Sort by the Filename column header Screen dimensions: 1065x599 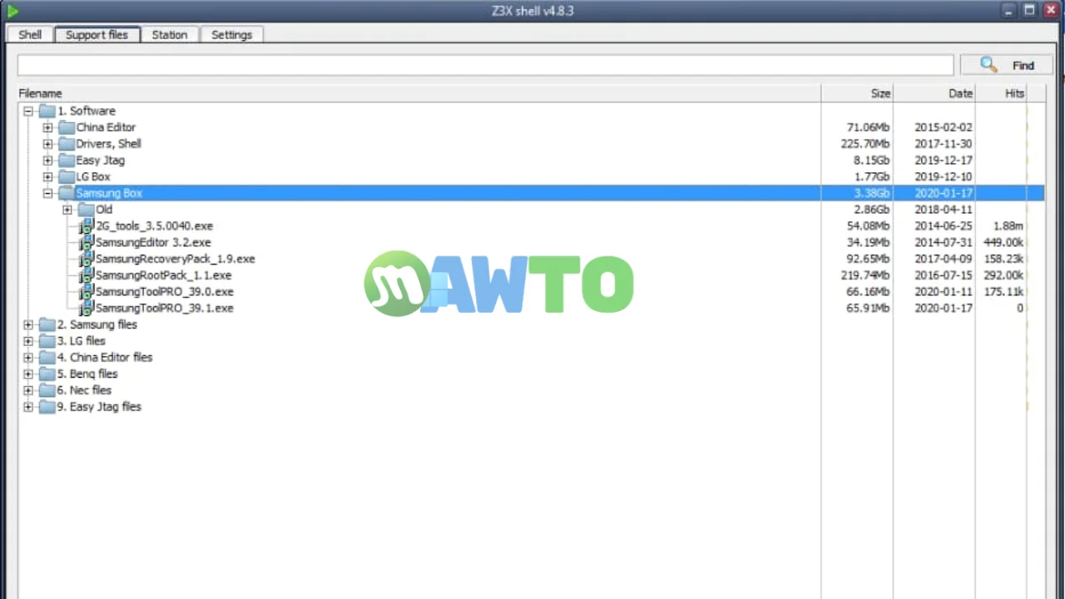coord(419,93)
